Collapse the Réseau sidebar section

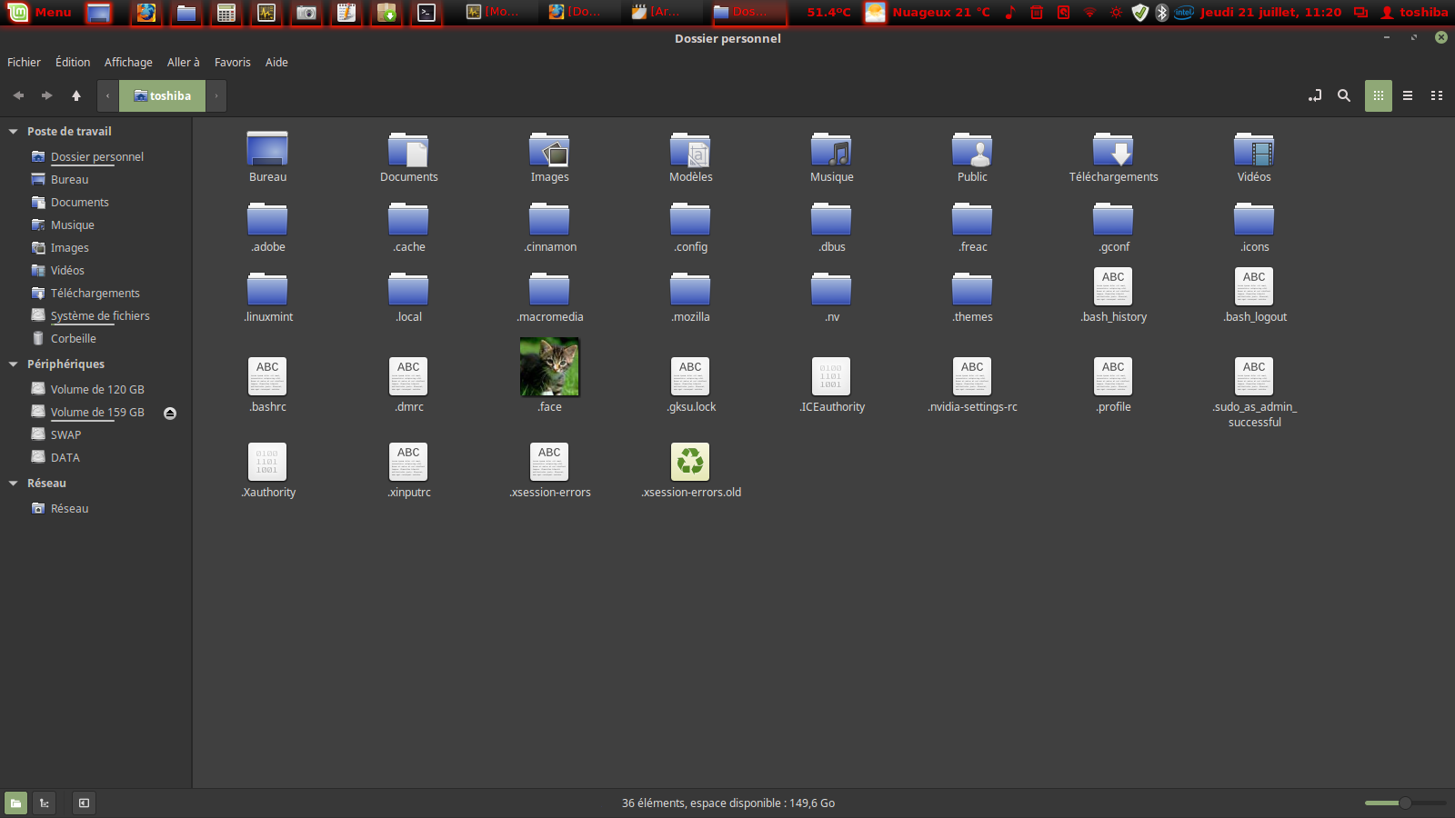pyautogui.click(x=14, y=484)
